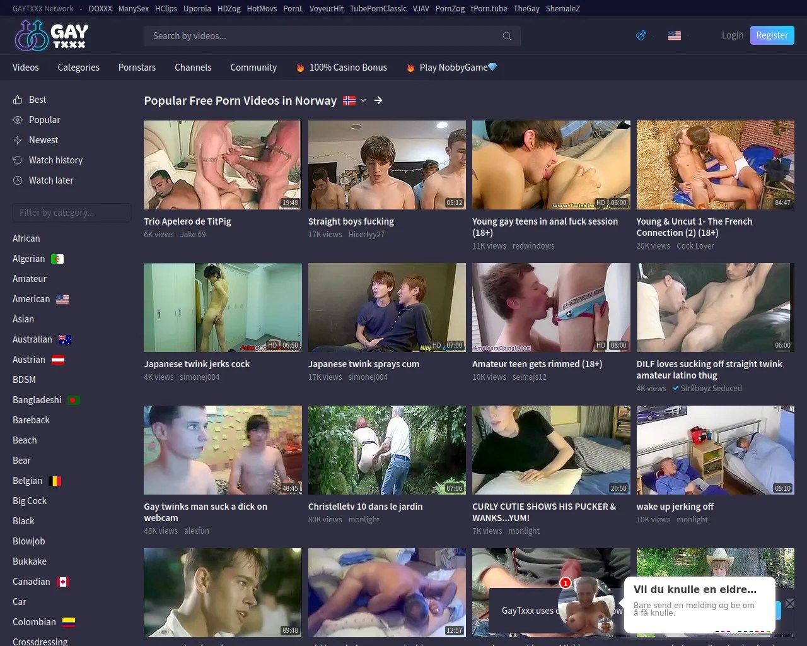807x646 pixels.
Task: Click the Filter by category input
Action: point(71,213)
